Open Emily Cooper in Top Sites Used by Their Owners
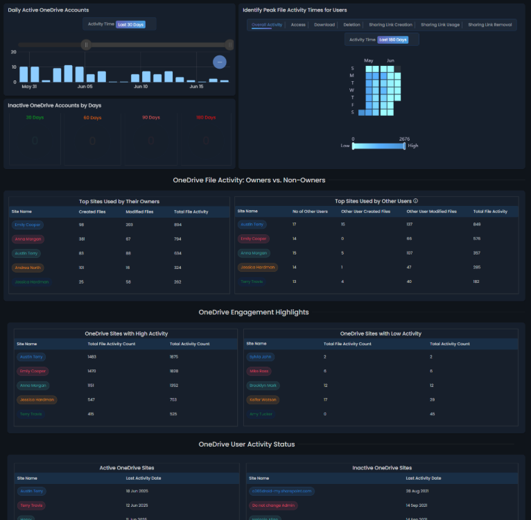The width and height of the screenshot is (531, 520). coord(26,225)
